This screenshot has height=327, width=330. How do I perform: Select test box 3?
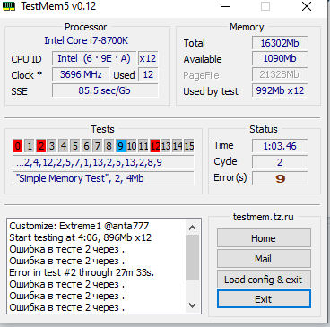pos(52,146)
